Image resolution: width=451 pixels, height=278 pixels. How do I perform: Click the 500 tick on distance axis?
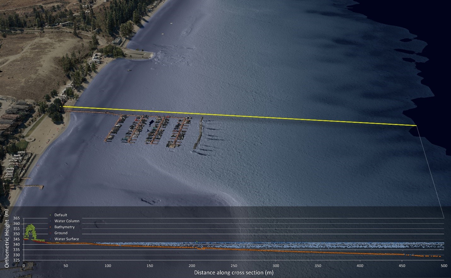tap(444, 266)
